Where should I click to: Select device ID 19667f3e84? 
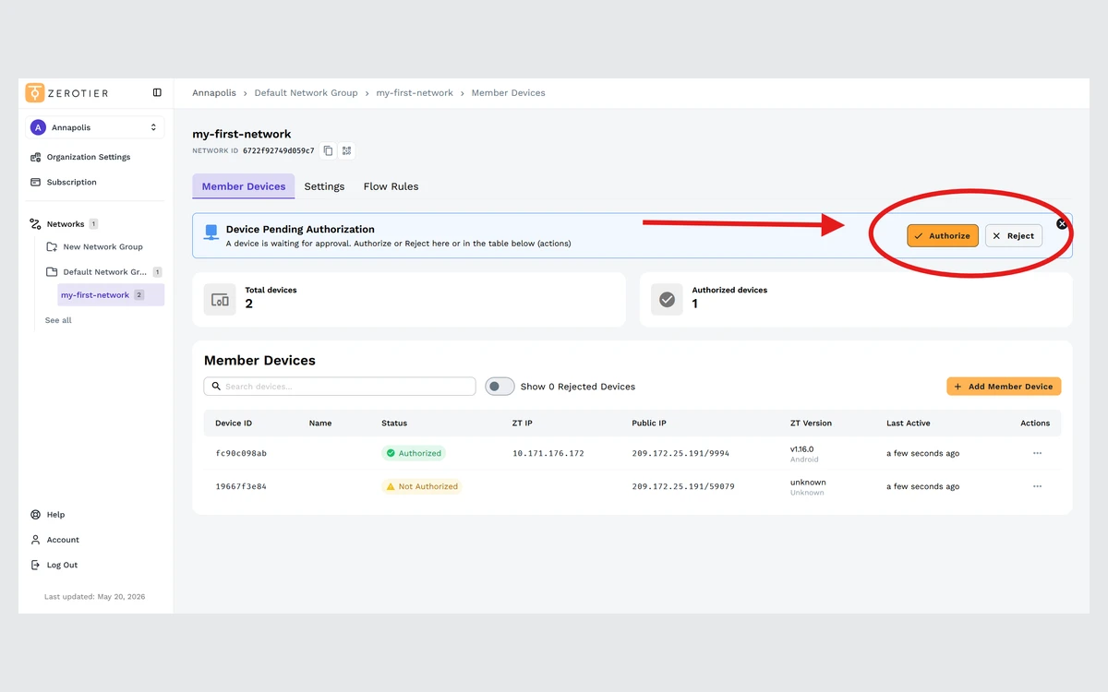coord(241,486)
